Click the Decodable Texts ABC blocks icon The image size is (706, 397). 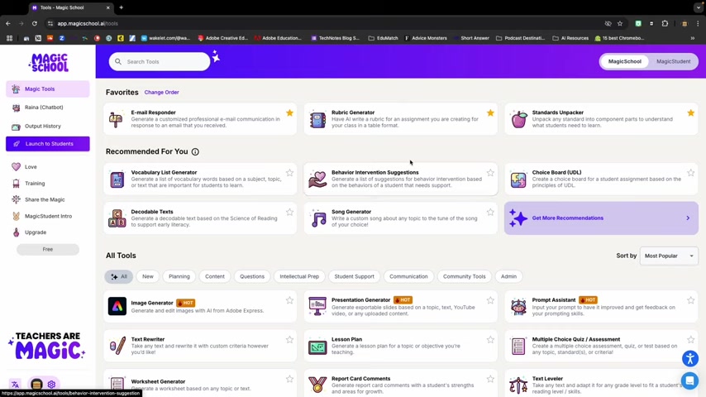tap(117, 218)
